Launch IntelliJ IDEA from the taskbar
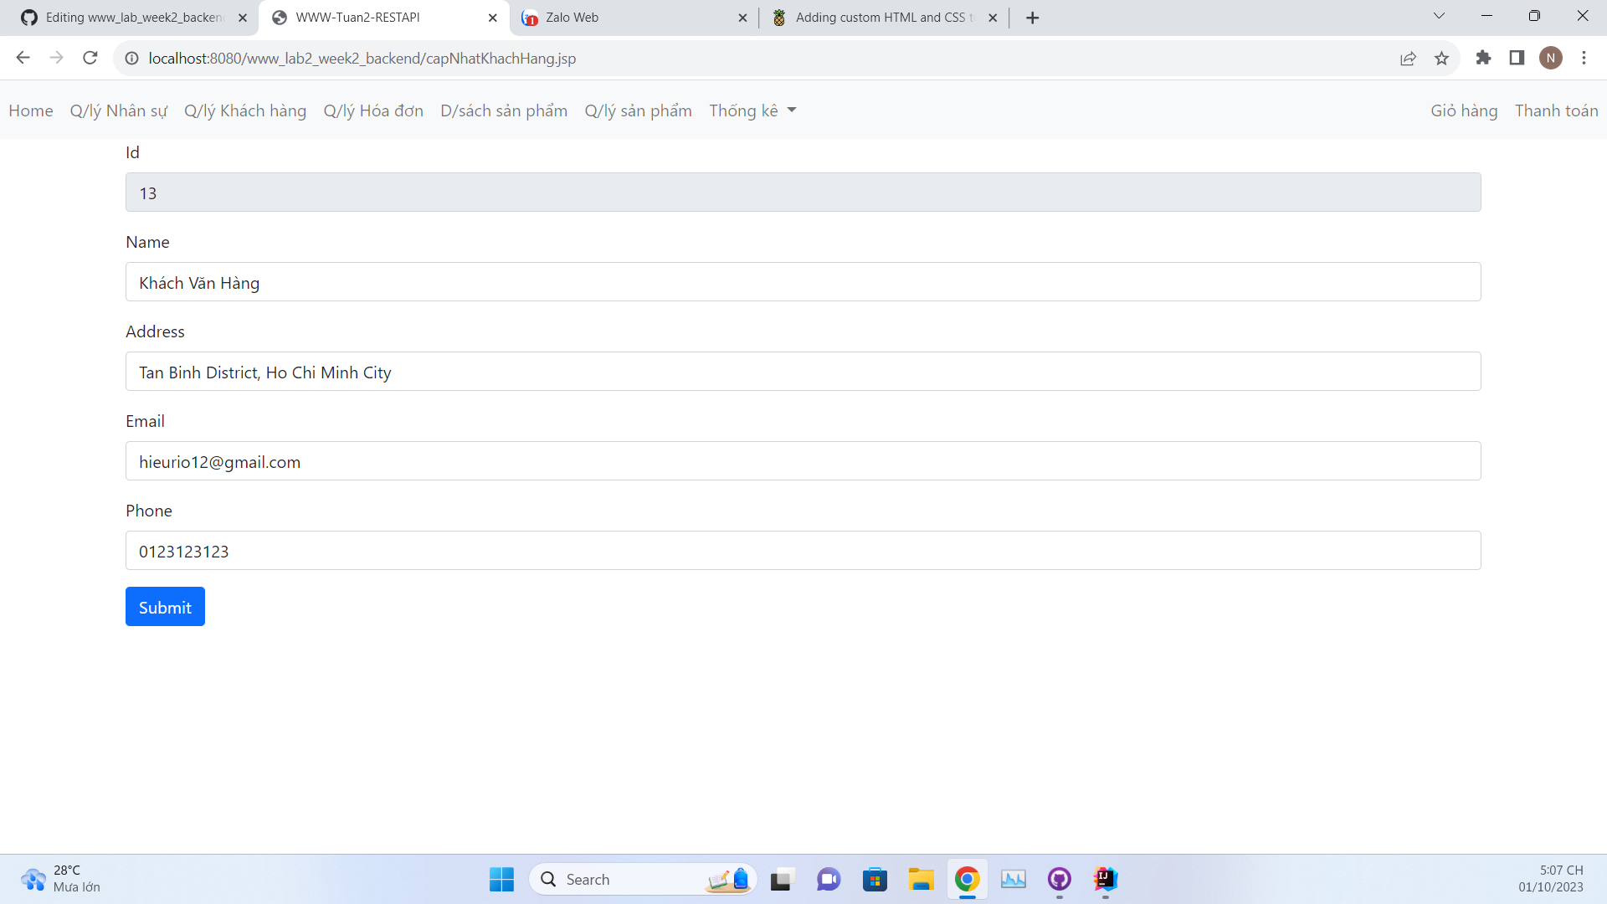Screen dimensions: 1607x904 click(x=1106, y=880)
